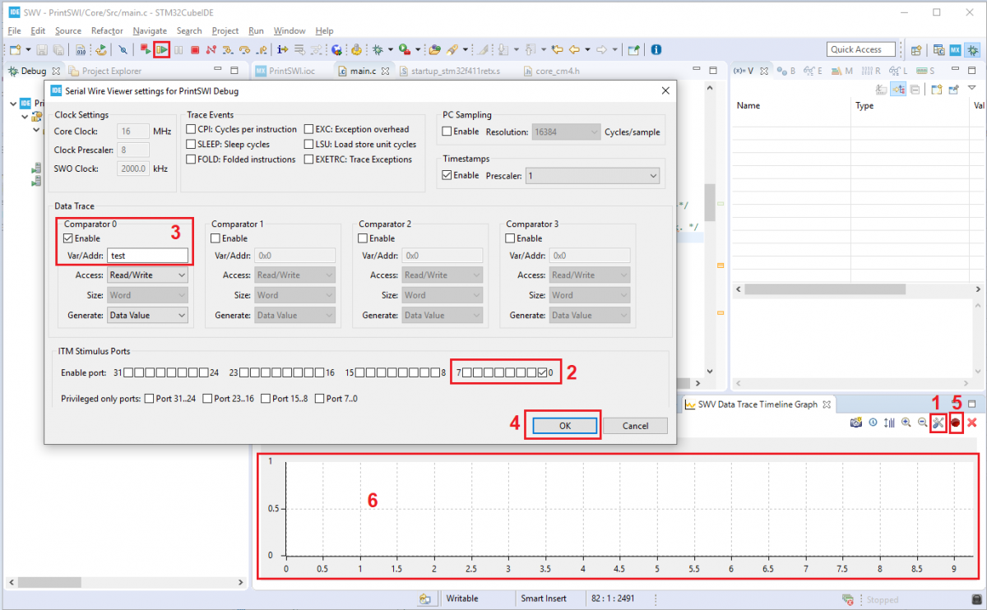The image size is (987, 610).
Task: Click OK to confirm SWV settings
Action: coord(564,426)
